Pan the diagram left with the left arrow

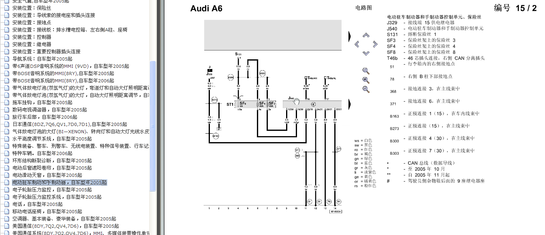[x=357, y=44]
